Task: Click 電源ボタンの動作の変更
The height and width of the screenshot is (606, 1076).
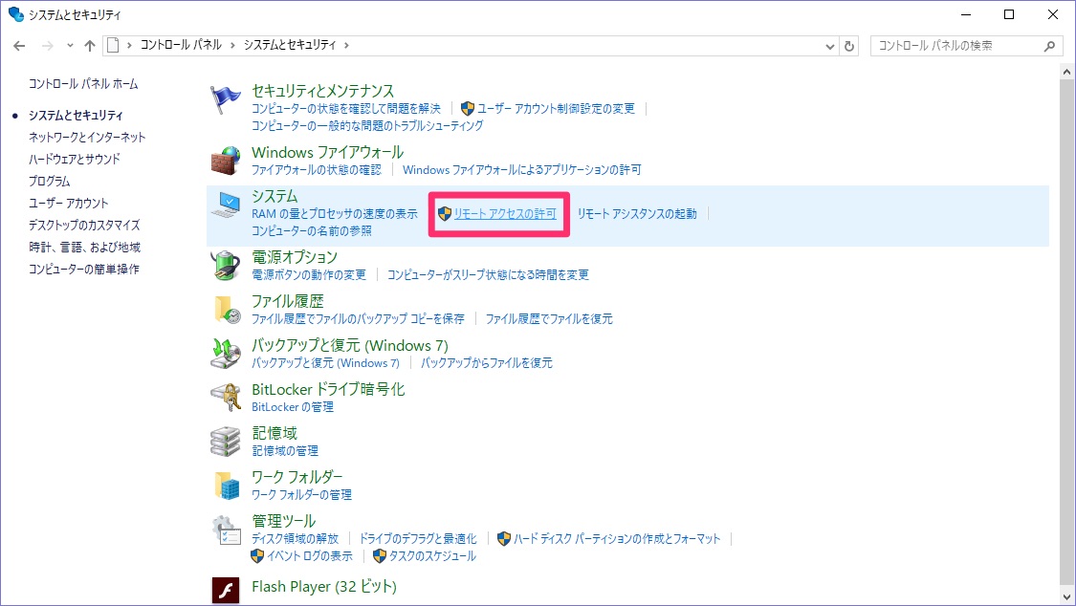Action: coord(309,275)
